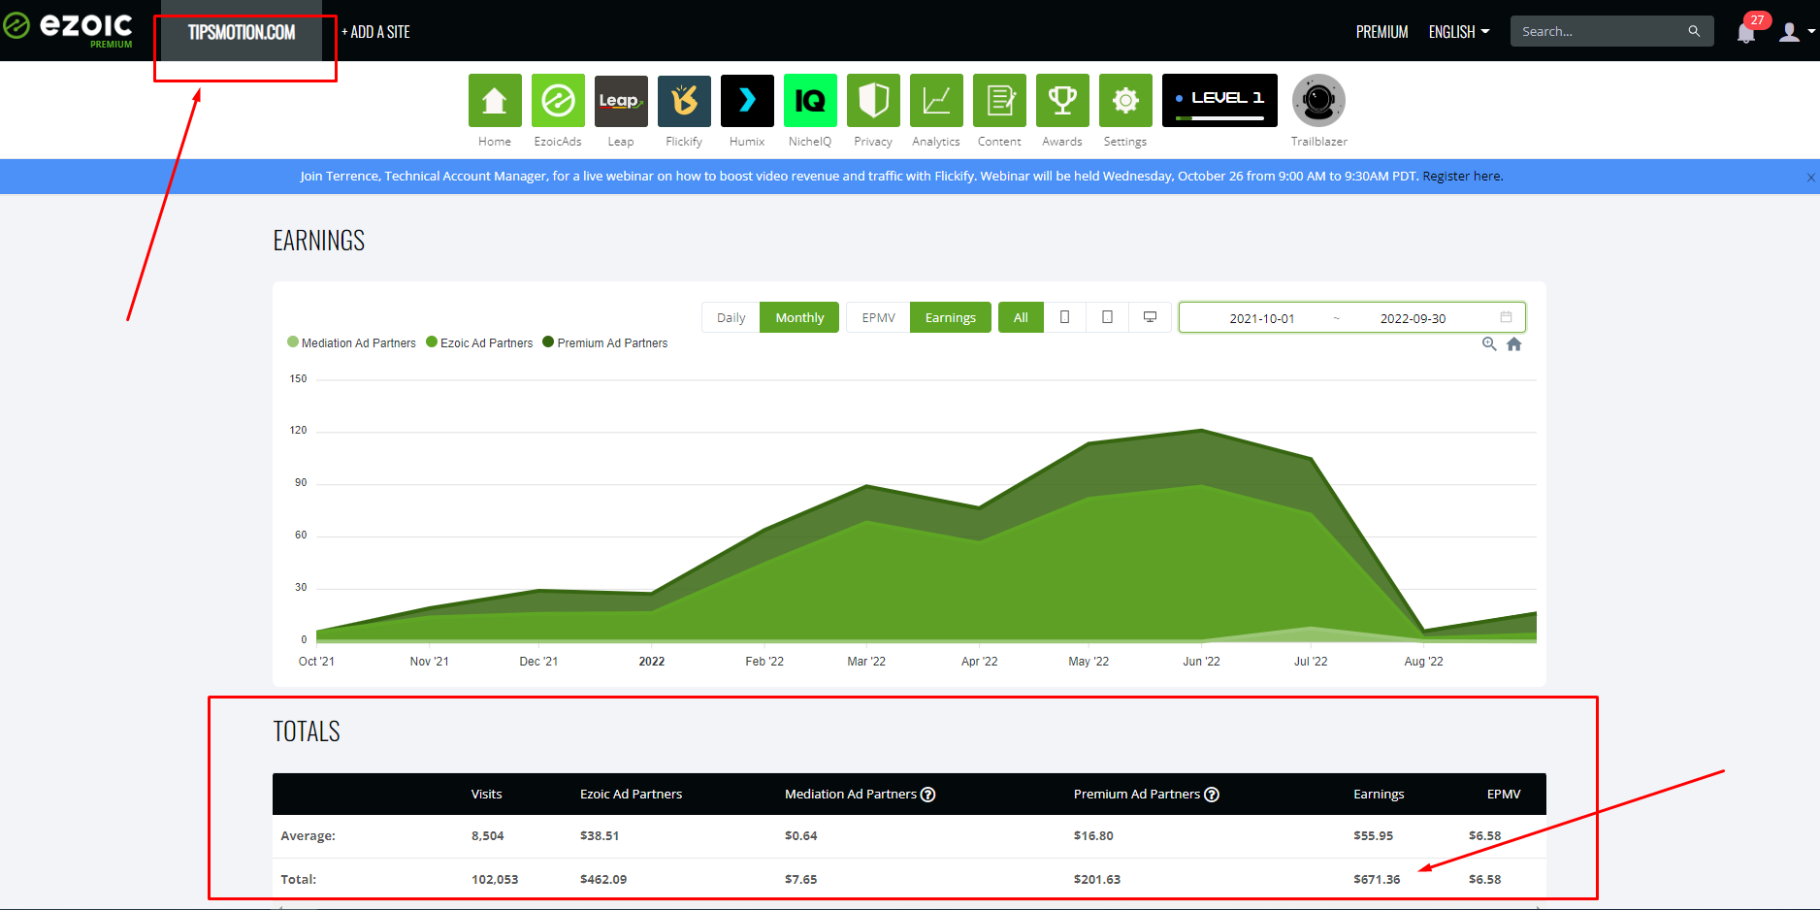Viewport: 1820px width, 910px height.
Task: Filter chart by mobile device
Action: pyautogui.click(x=1064, y=317)
